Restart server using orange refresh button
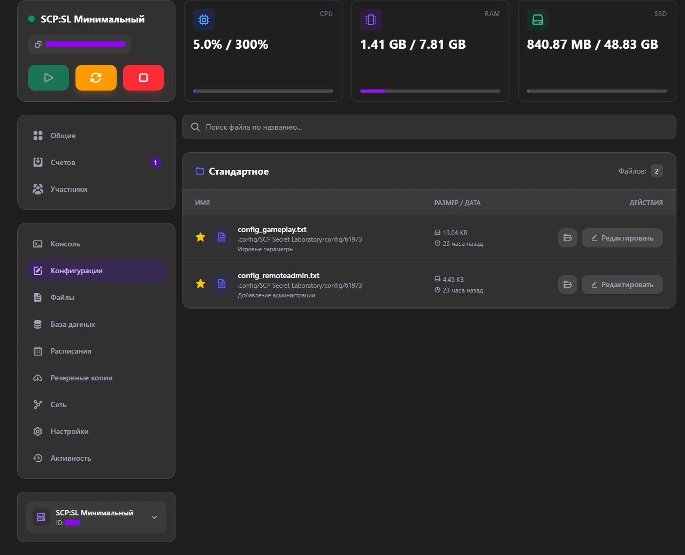Viewport: 685px width, 555px height. 96,78
